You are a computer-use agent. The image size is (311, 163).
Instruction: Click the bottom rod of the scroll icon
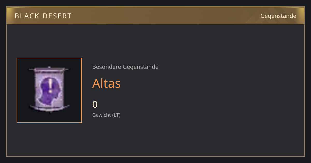point(49,107)
